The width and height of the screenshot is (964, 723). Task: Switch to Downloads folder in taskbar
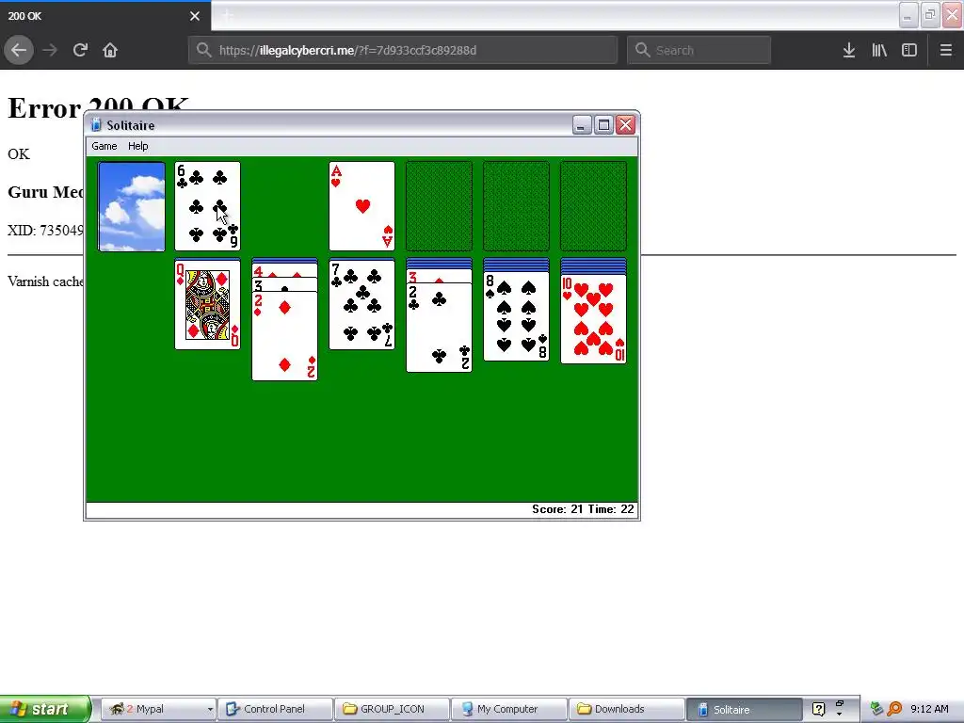coord(626,709)
